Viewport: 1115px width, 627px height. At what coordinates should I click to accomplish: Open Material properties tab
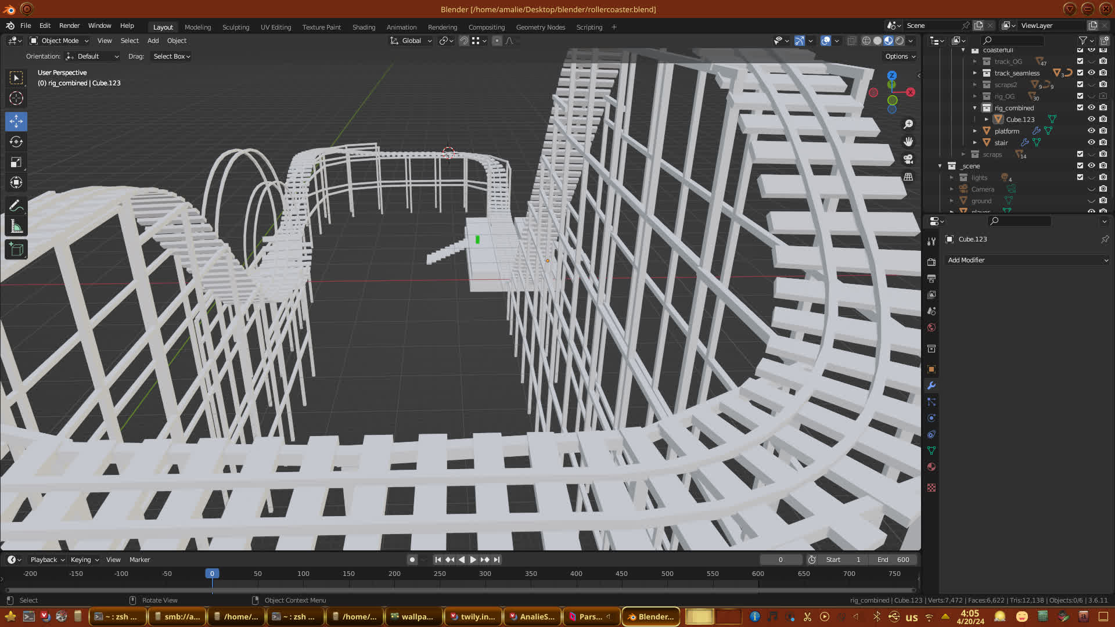pos(931,467)
